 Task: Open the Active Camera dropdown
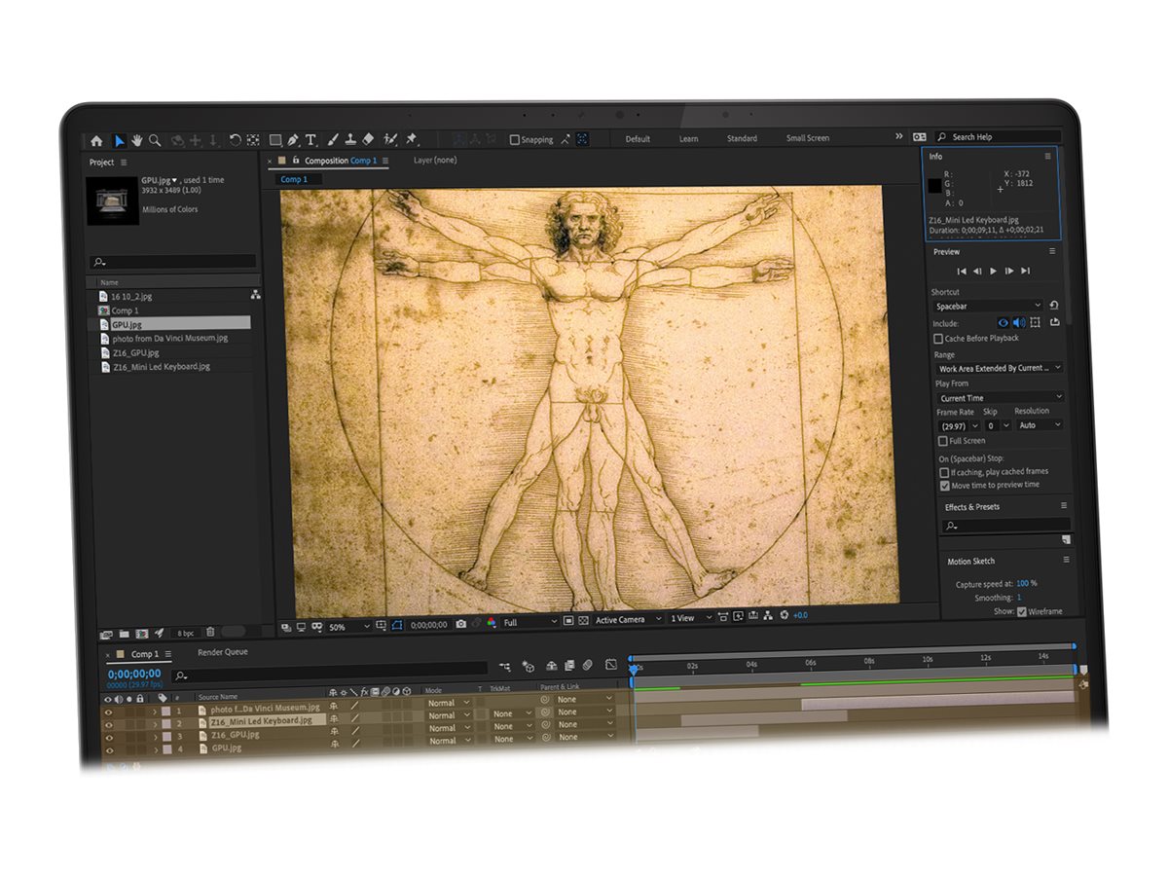pyautogui.click(x=628, y=620)
